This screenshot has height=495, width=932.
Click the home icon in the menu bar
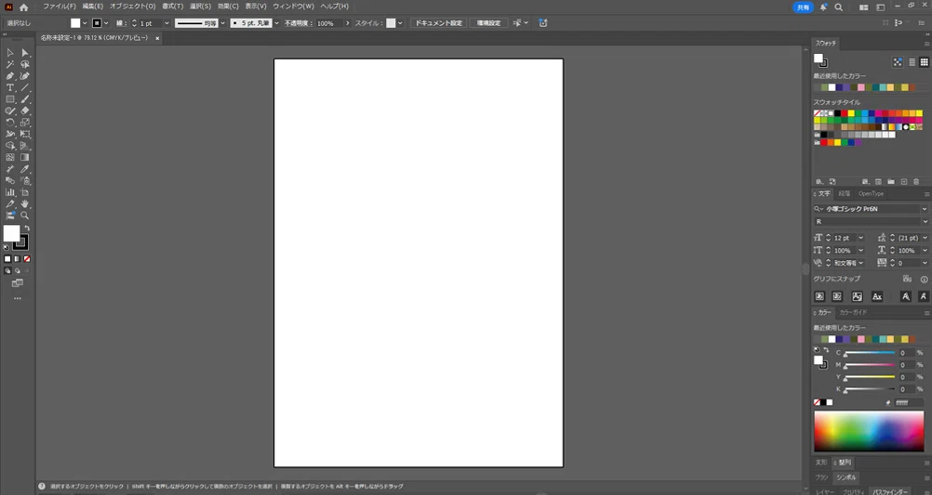(x=24, y=7)
